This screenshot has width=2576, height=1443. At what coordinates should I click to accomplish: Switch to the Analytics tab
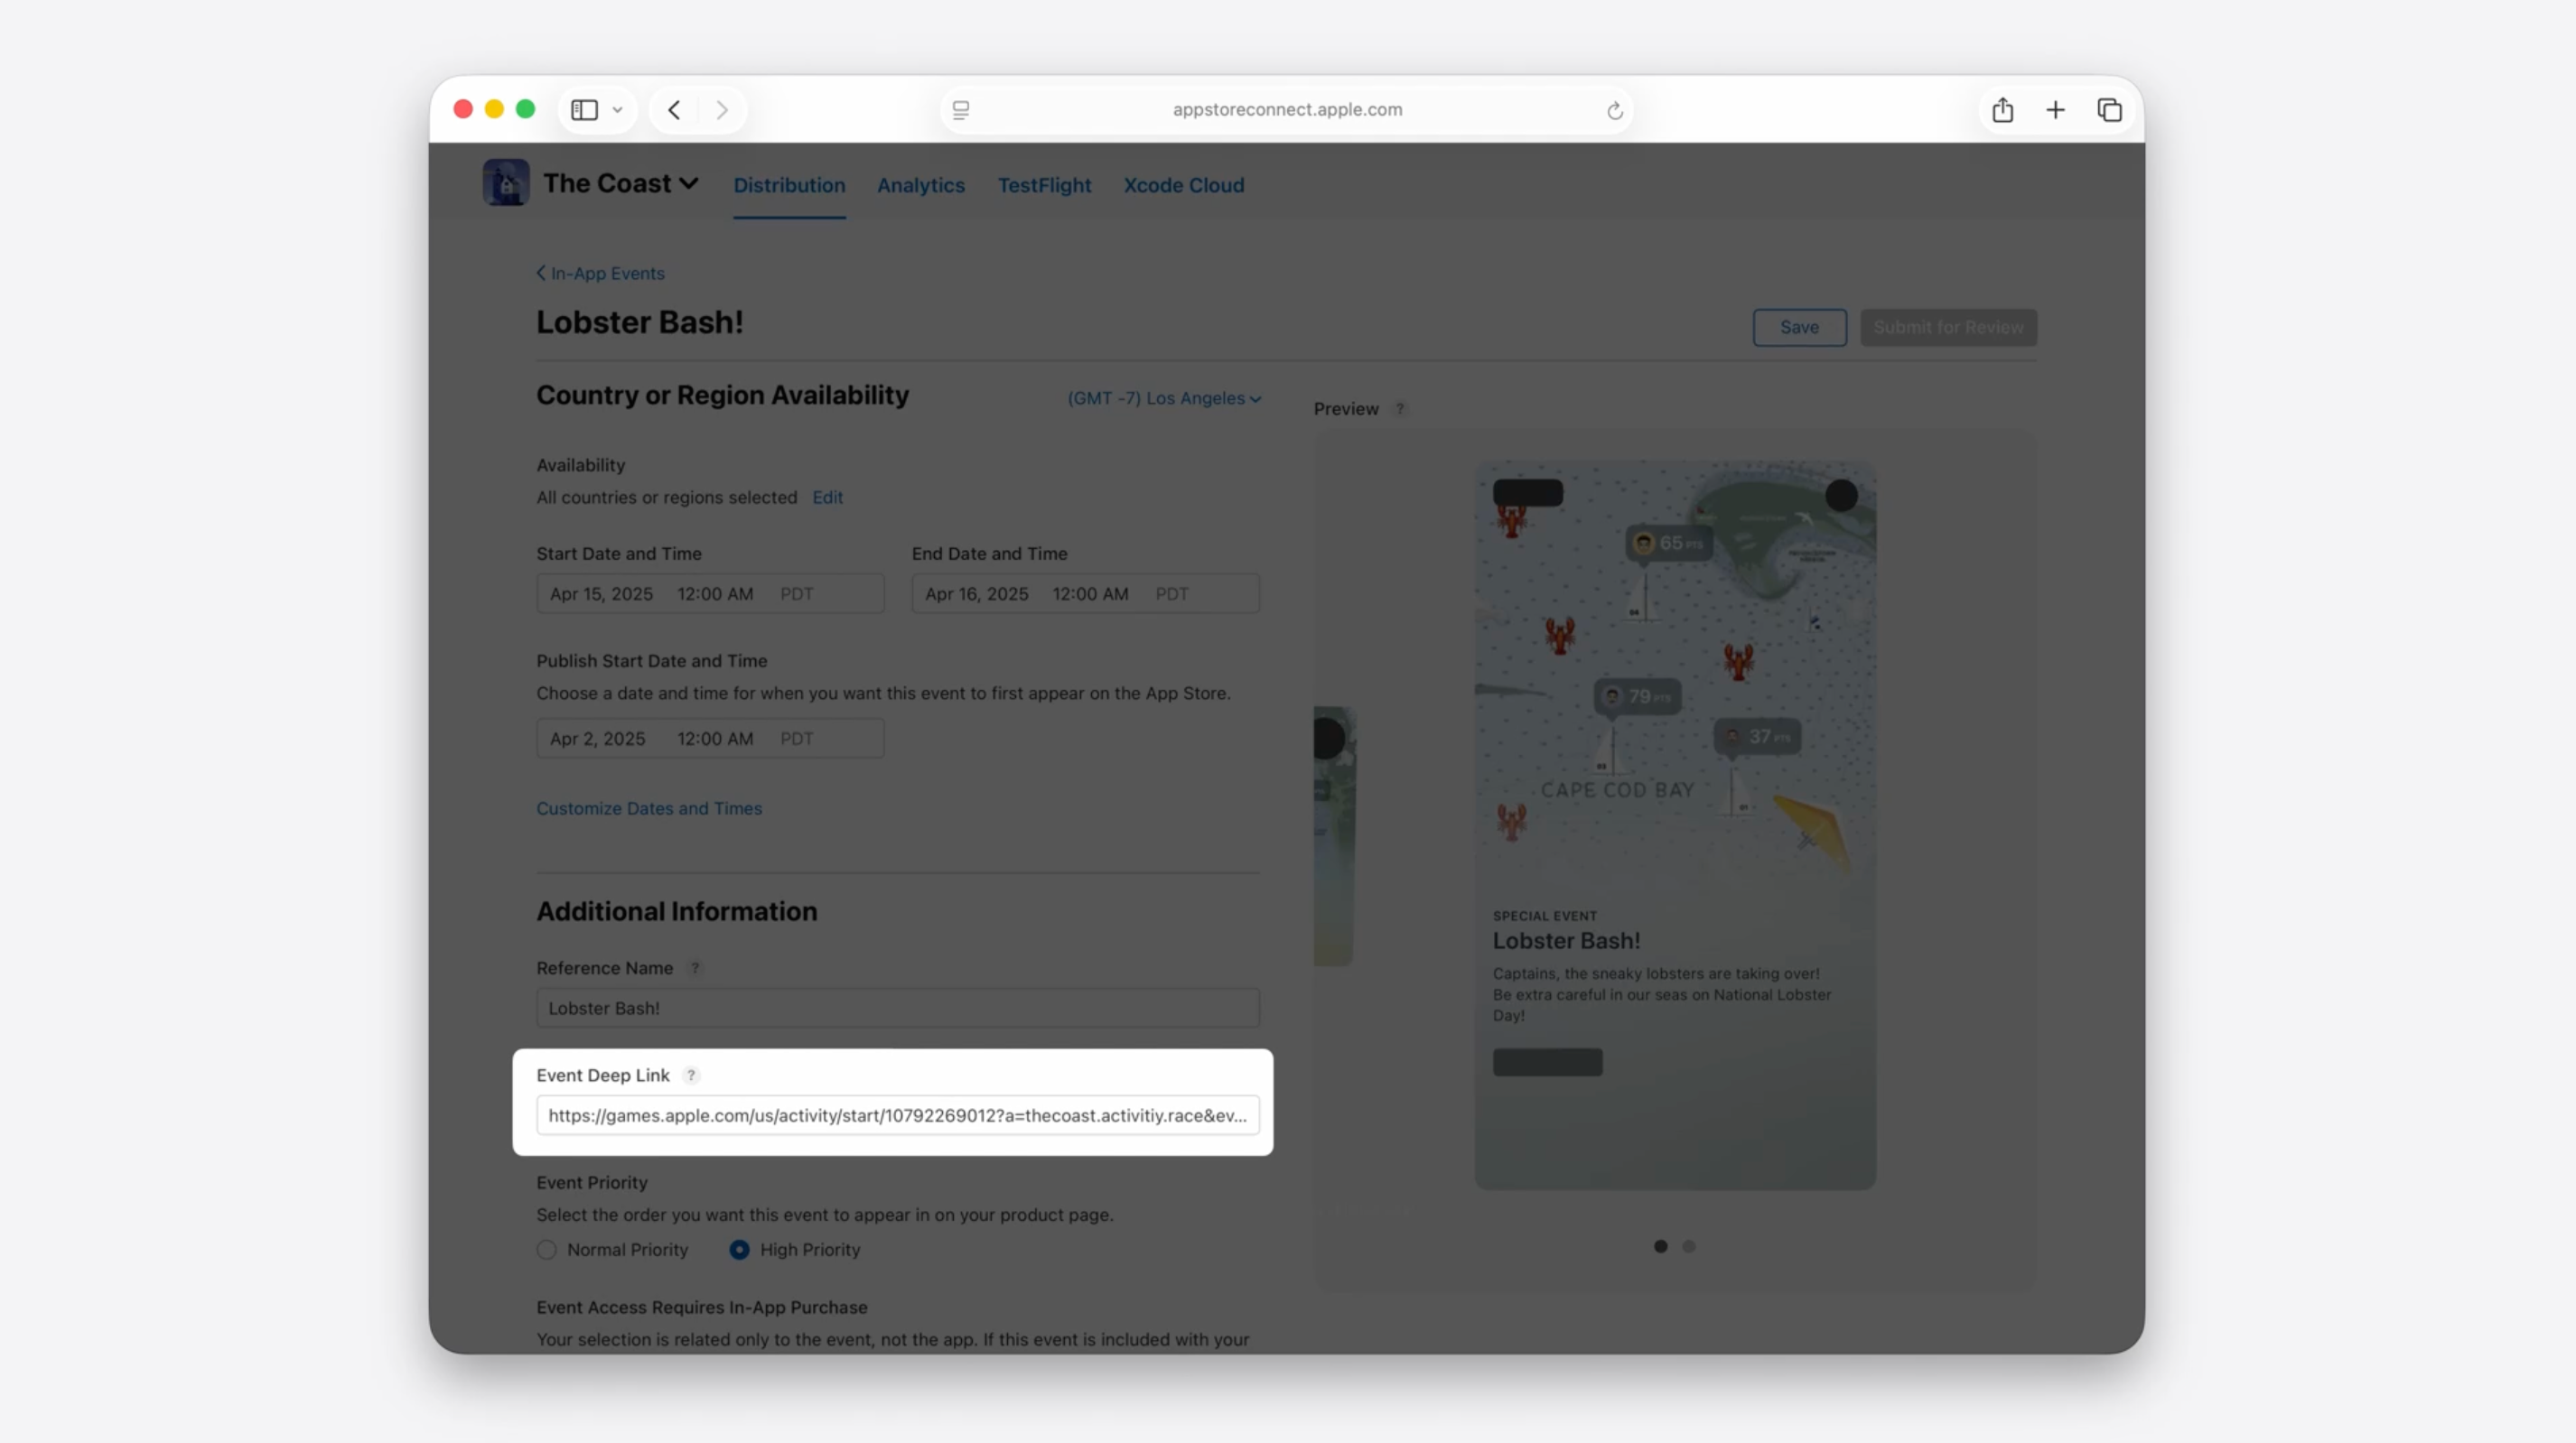(x=921, y=185)
